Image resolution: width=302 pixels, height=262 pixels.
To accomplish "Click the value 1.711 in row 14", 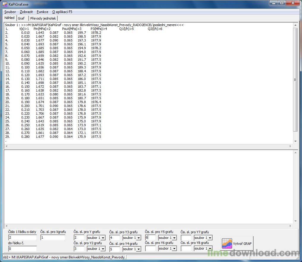I will pyautogui.click(x=40, y=79).
